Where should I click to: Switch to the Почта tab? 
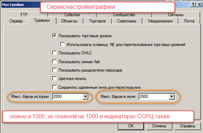point(189,21)
